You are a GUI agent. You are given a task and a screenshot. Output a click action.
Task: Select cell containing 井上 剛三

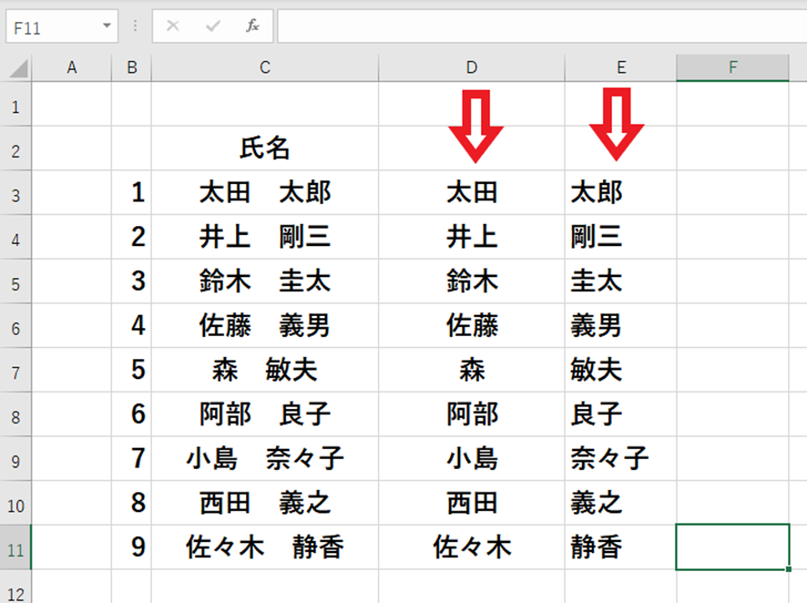[265, 237]
